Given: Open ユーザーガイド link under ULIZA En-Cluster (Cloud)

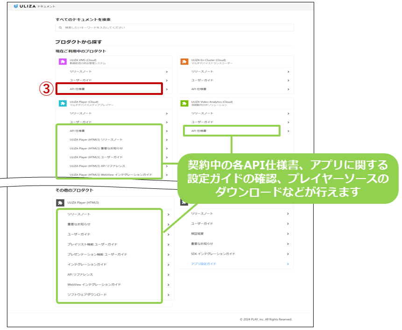Looking at the screenshot, I should (202, 80).
